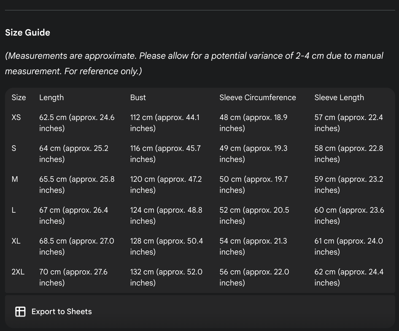Click the XS size row label
Viewport: 399px width, 331px height.
[16, 118]
